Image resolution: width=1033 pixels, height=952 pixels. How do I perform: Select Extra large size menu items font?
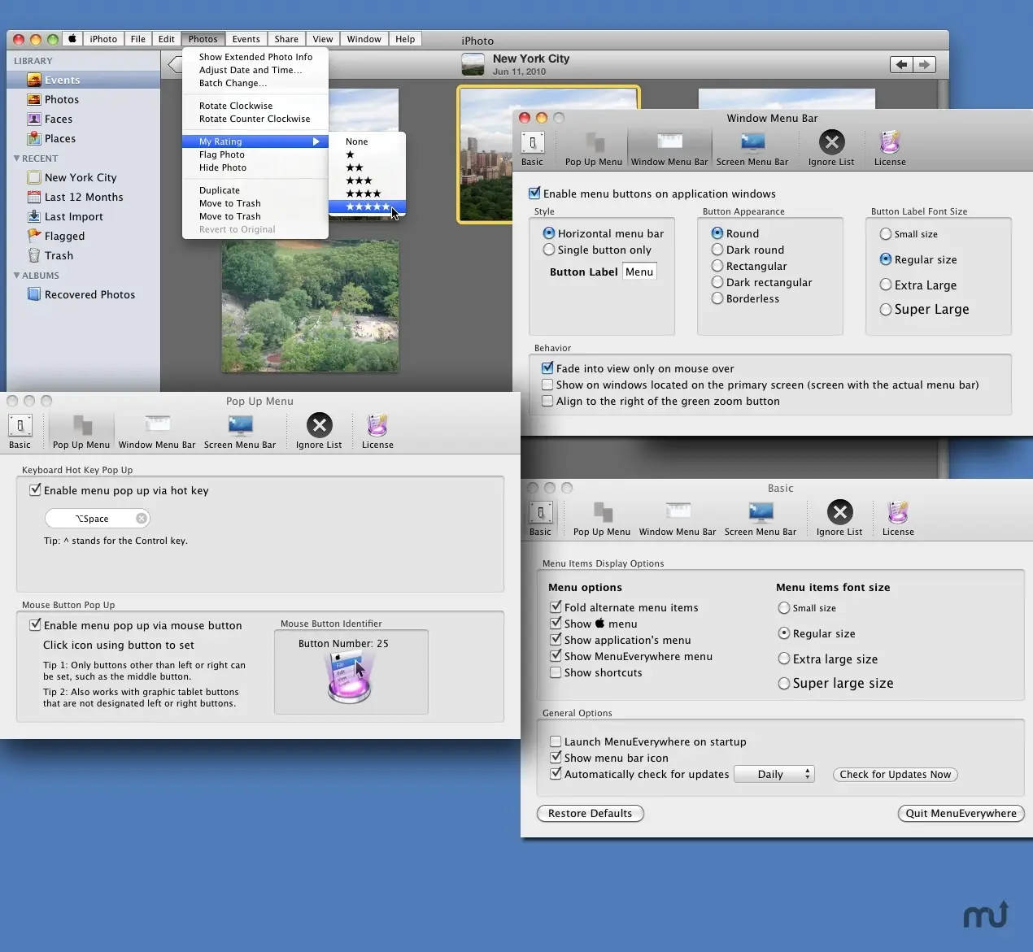784,659
